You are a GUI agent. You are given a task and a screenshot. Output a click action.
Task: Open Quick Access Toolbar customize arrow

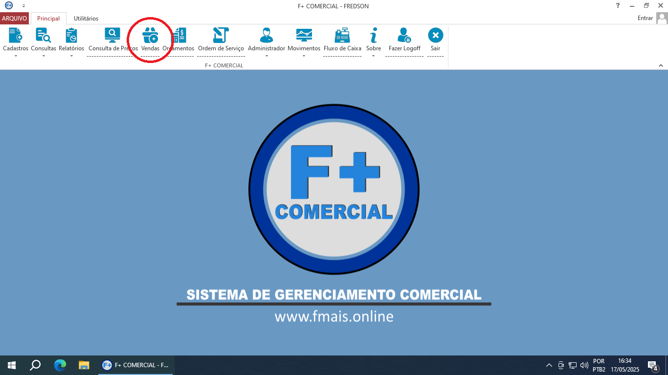pos(23,6)
